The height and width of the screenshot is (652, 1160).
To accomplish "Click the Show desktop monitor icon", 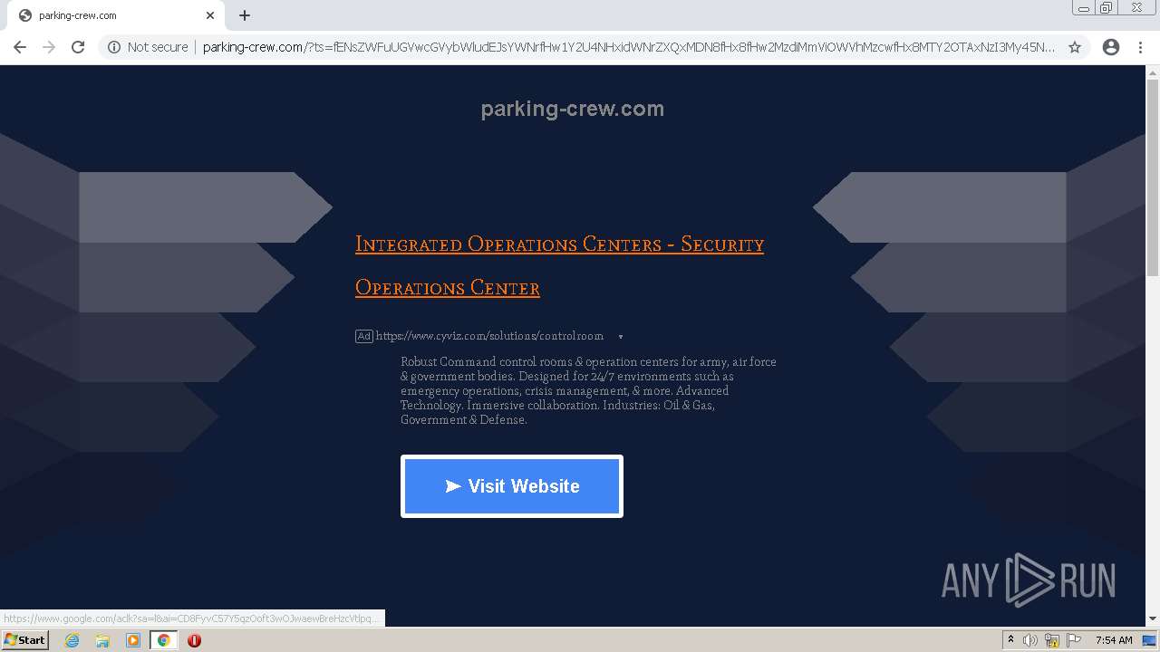I will (x=1149, y=640).
